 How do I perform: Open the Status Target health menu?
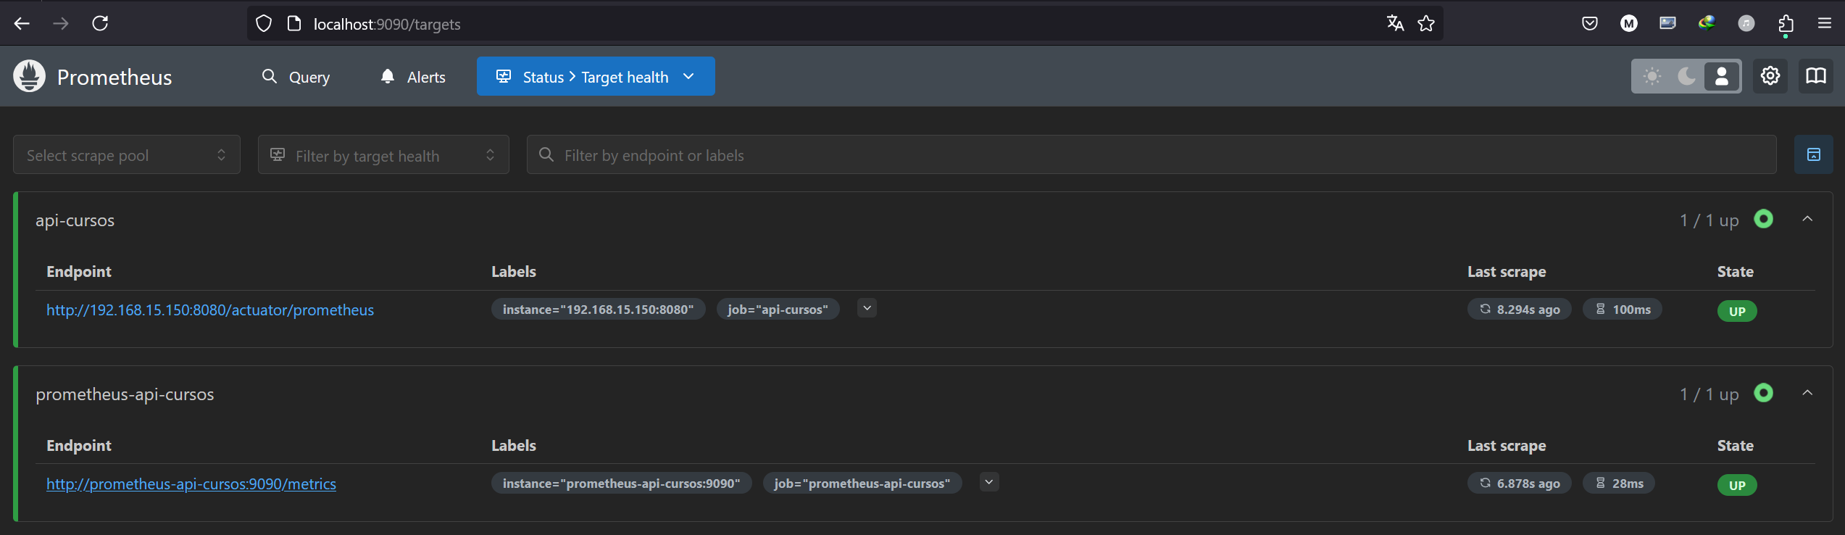(x=596, y=76)
